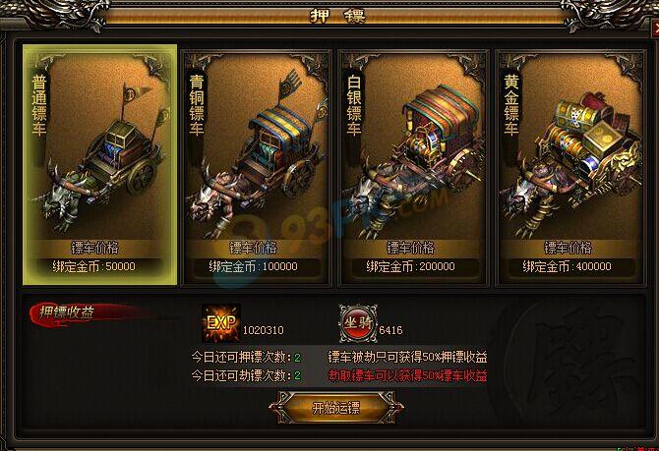Click the EXP reward icon
This screenshot has height=451, width=659.
coord(220,323)
